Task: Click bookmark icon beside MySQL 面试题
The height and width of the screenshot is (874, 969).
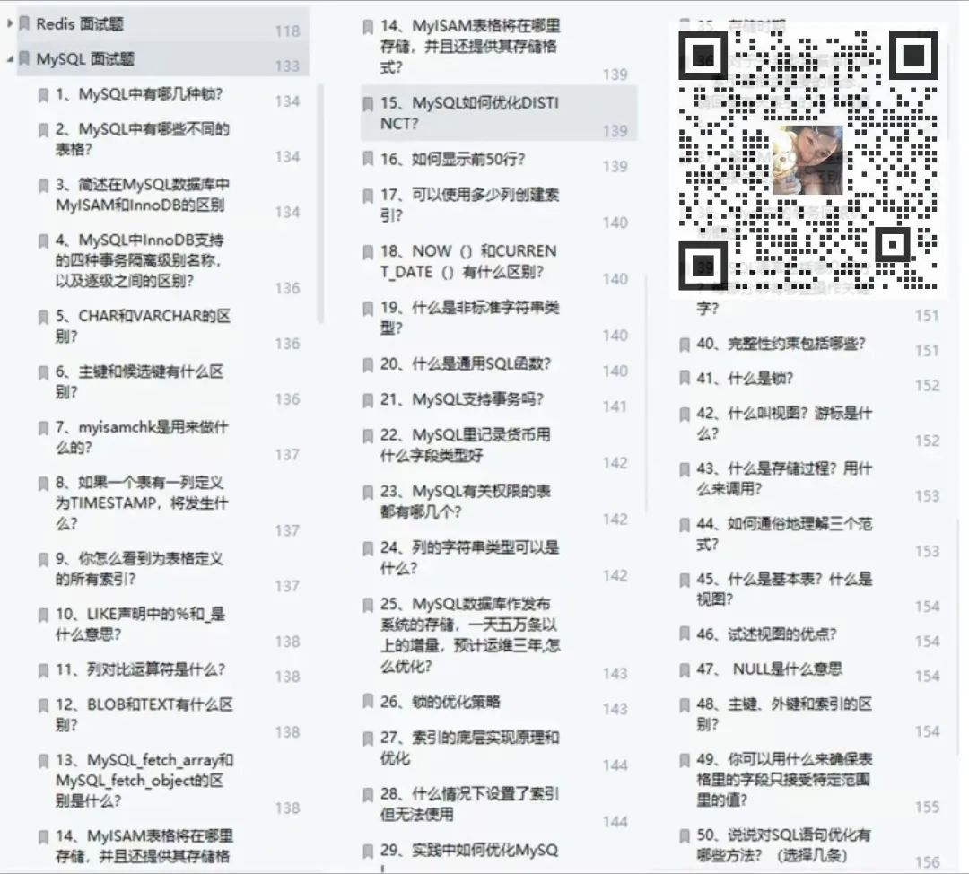Action: click(25, 58)
